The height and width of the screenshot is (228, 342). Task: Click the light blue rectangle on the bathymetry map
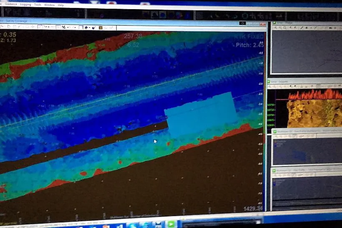[199, 112]
